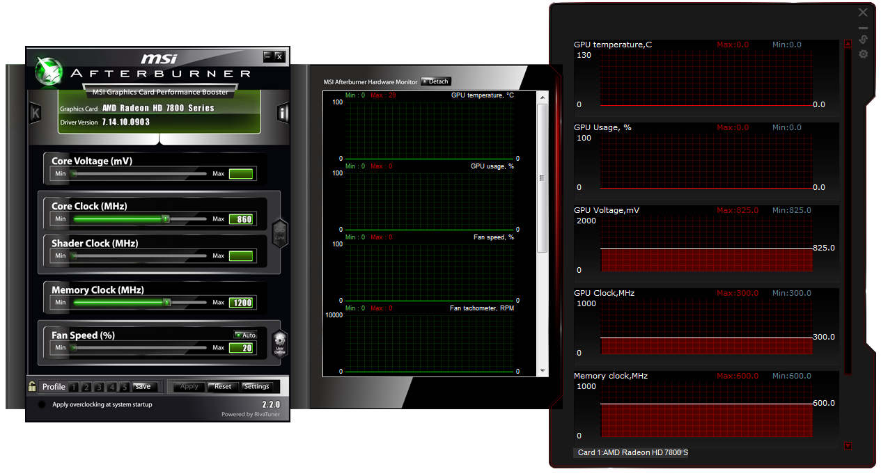Select profile slot 2

(86, 387)
